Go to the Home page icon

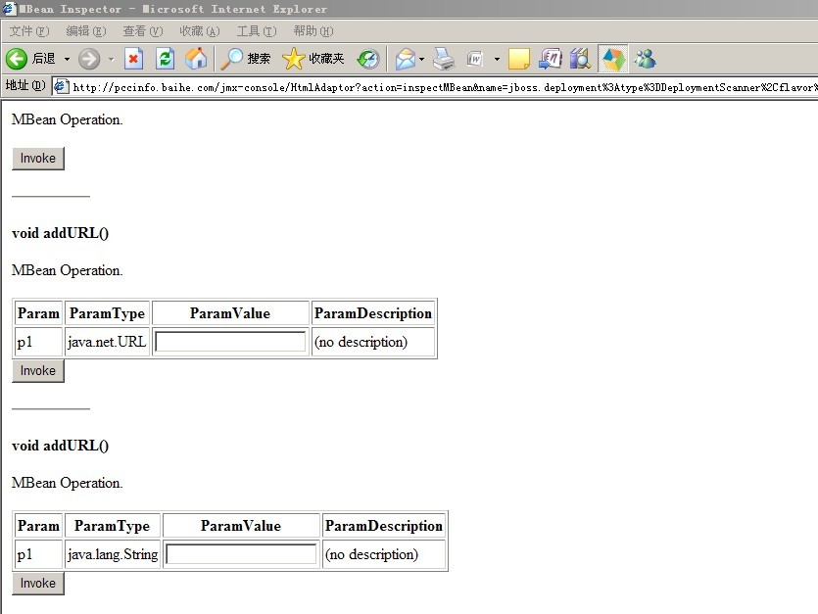[196, 59]
